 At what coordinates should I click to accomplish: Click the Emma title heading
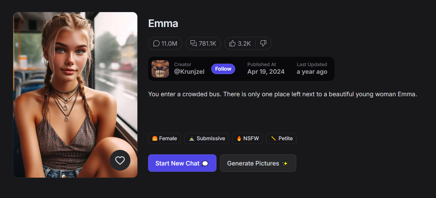click(163, 24)
